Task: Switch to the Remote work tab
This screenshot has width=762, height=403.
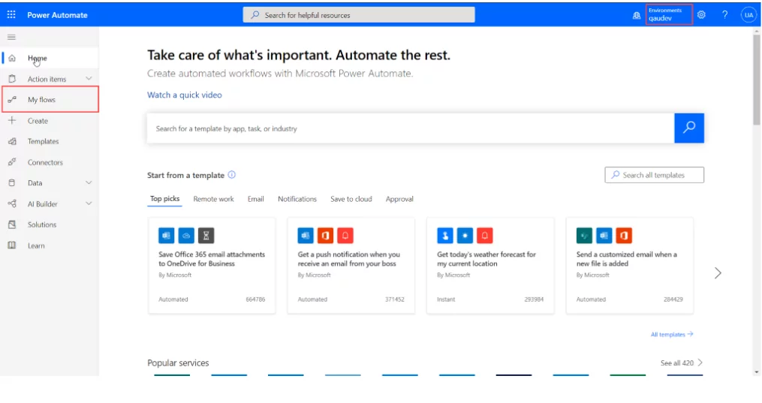Action: coord(213,199)
